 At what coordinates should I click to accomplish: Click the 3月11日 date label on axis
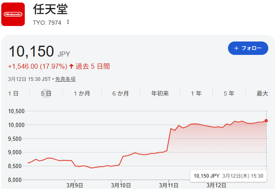click(x=168, y=185)
